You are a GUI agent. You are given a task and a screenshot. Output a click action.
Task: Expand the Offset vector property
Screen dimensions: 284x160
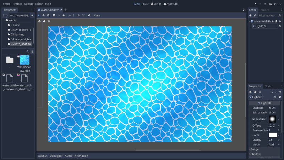[279, 126]
